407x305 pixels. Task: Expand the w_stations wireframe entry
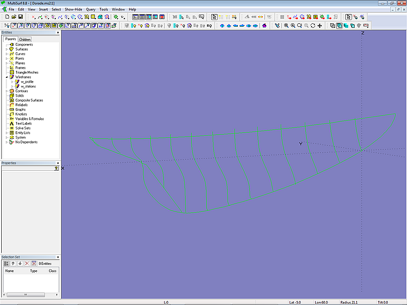pyautogui.click(x=12, y=87)
